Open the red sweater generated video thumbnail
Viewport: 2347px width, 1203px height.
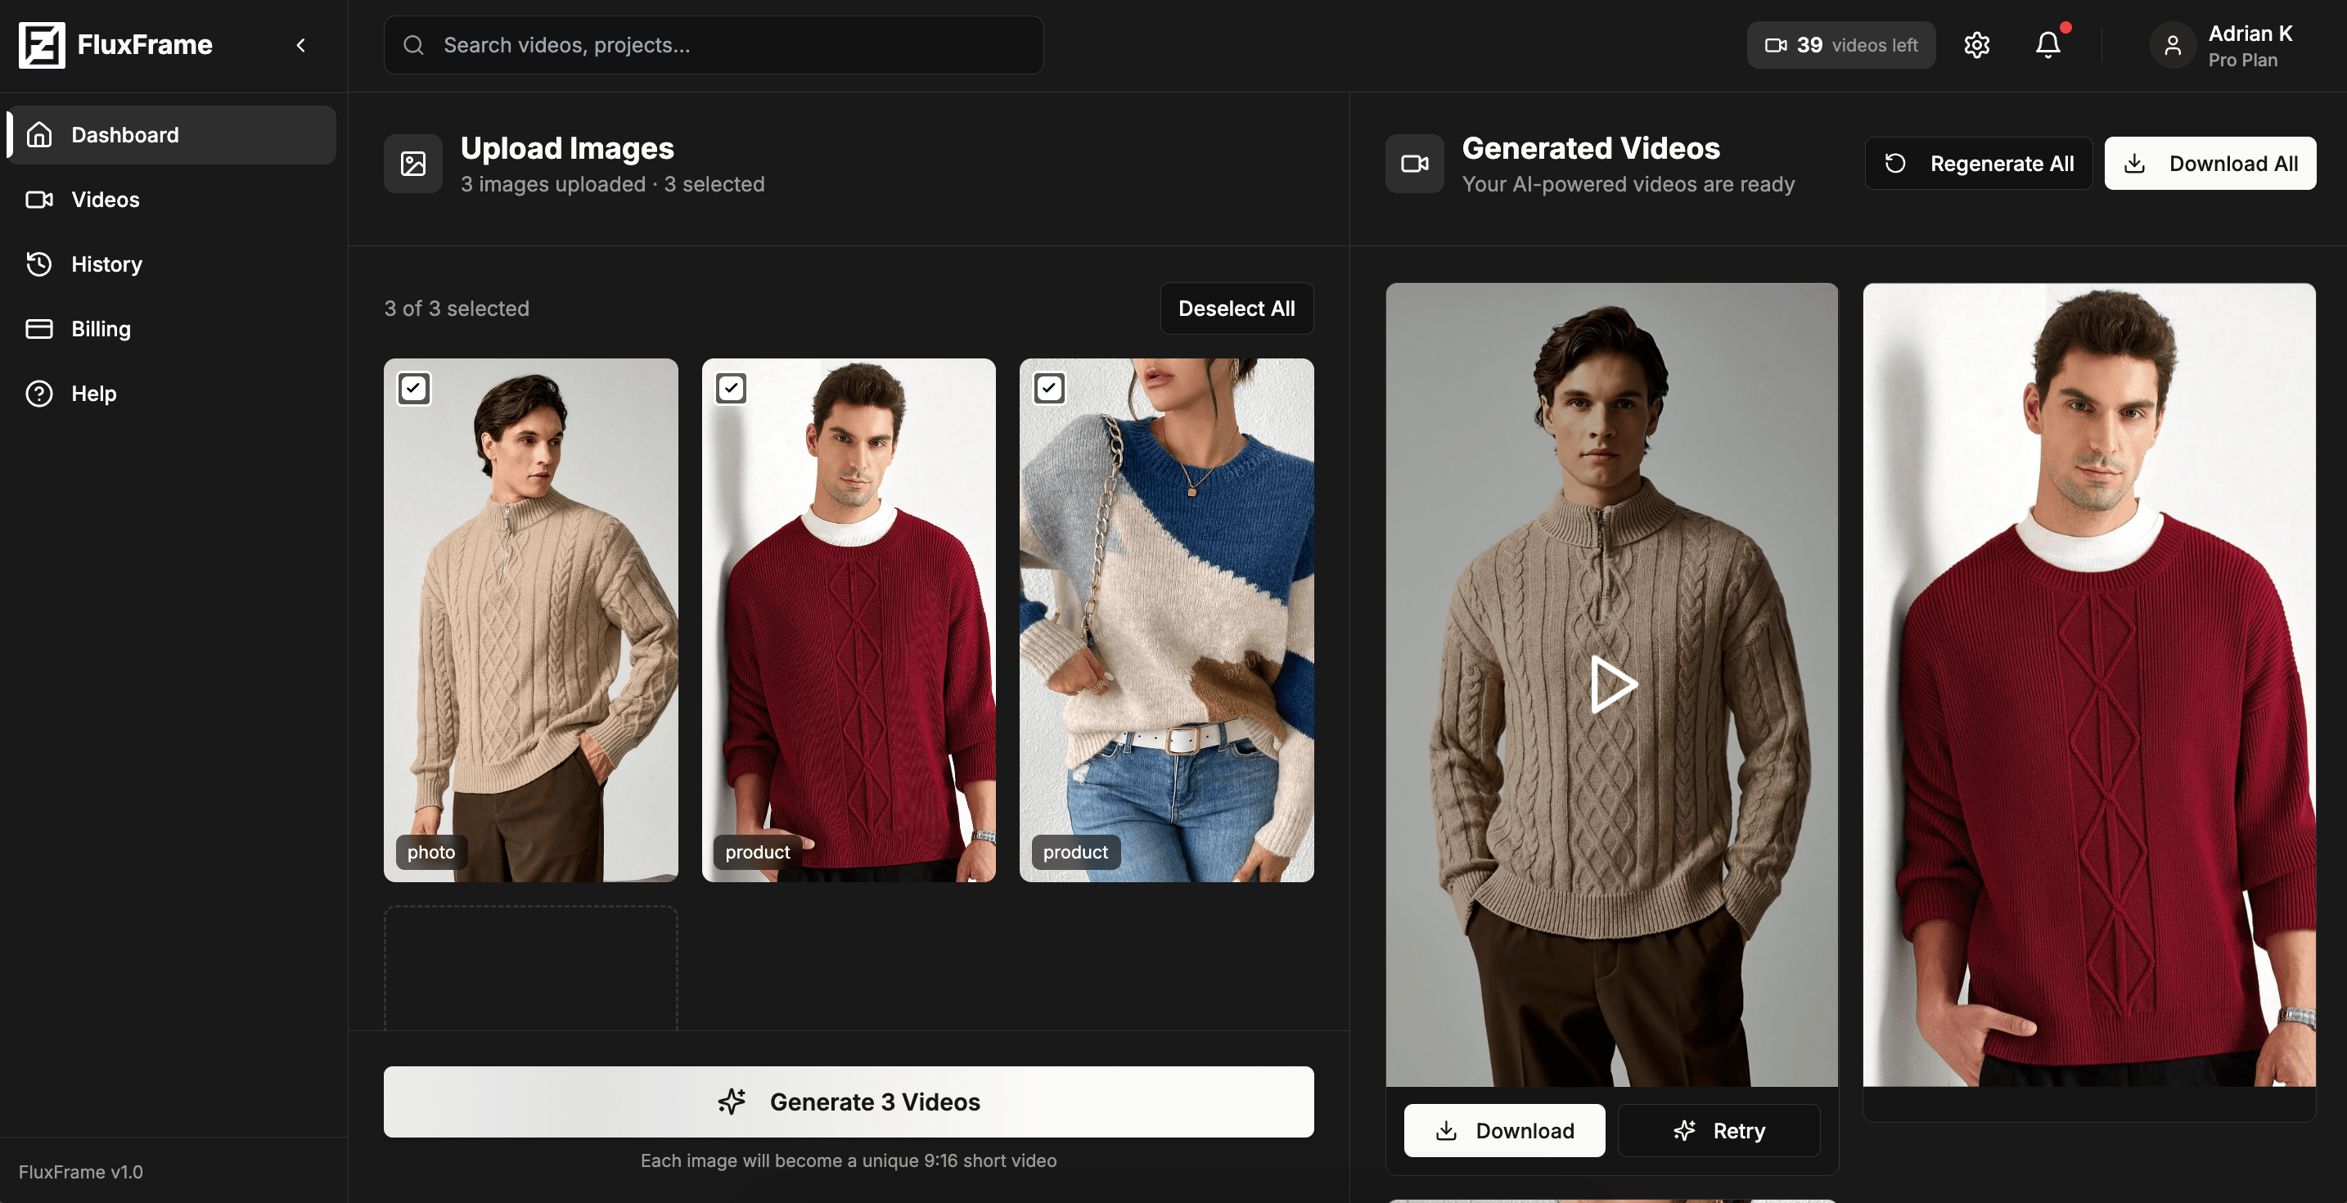point(2088,683)
